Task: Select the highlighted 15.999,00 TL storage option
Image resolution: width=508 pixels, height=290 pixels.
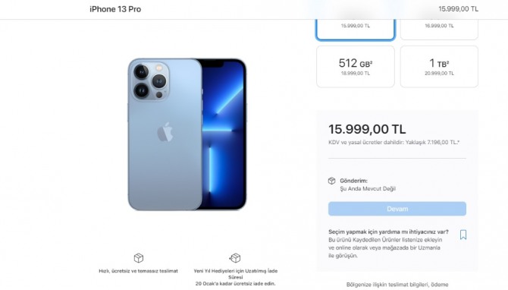Action: point(356,30)
